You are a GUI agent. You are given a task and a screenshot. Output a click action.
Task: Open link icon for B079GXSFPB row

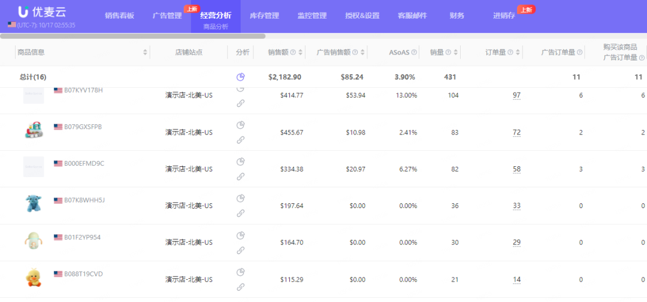[241, 140]
